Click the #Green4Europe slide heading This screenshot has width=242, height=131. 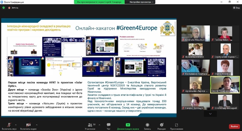pos(137,28)
